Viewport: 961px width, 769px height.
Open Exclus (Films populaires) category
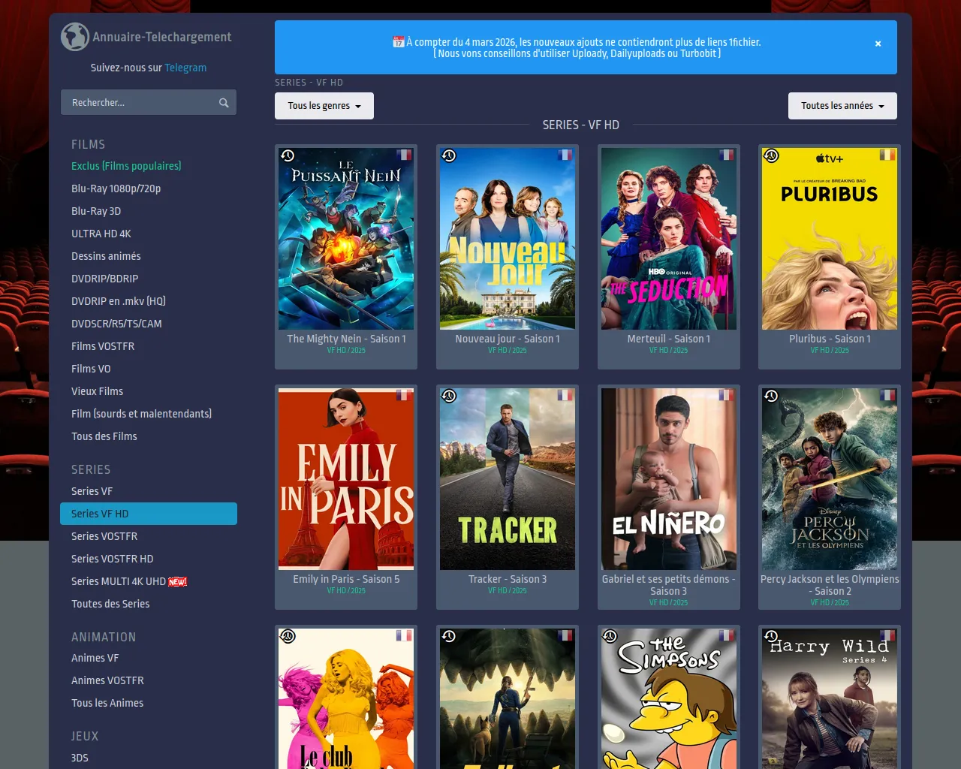[x=126, y=166]
